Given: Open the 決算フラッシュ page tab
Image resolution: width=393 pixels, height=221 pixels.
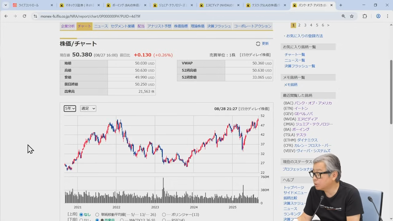Looking at the screenshot, I should [219, 26].
